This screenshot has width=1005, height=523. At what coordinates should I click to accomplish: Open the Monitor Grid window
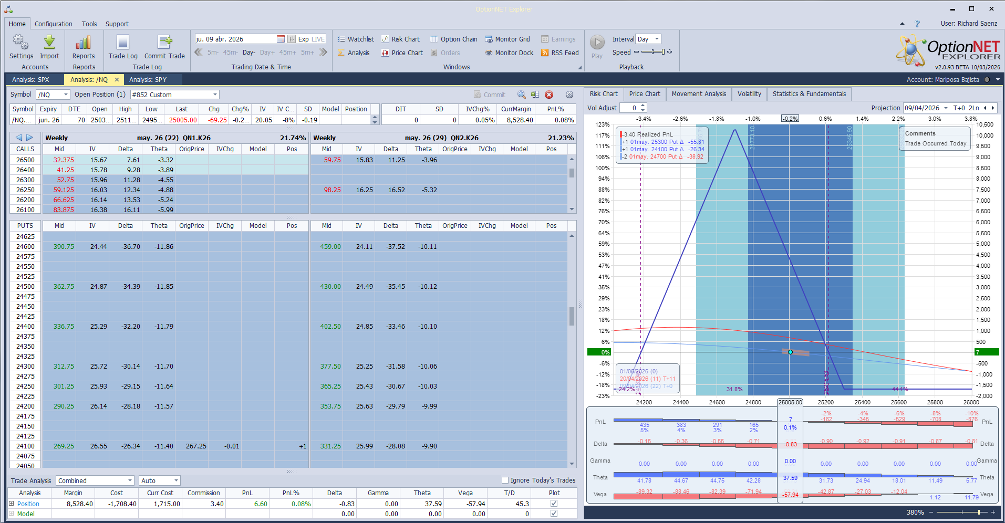[507, 39]
